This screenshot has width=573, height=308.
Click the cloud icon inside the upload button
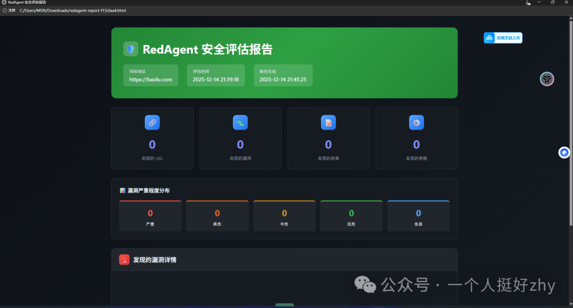[489, 38]
